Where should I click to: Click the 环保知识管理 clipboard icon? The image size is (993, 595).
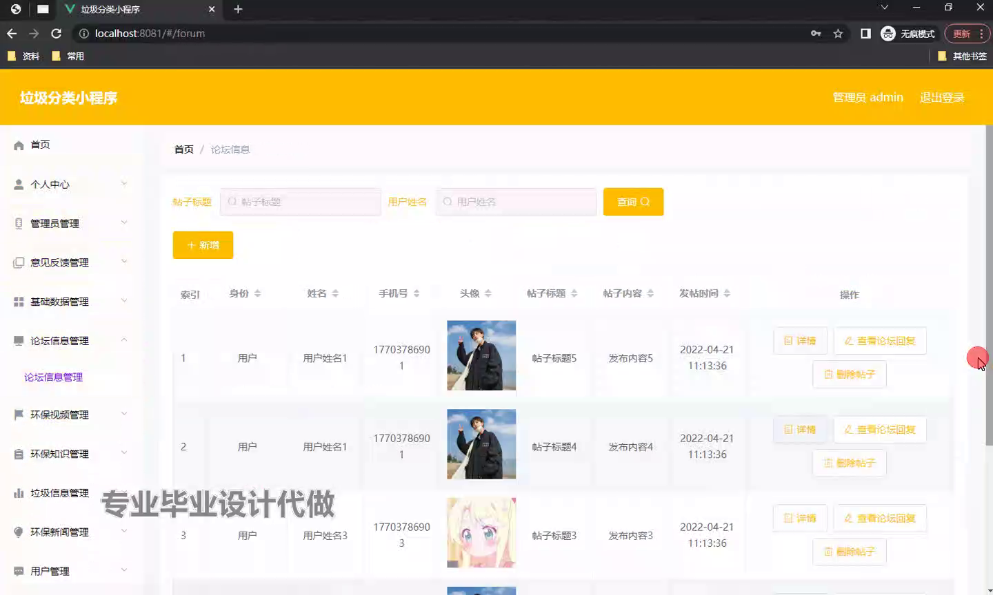tap(19, 454)
